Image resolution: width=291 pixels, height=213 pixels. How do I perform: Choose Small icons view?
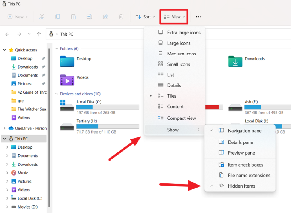[x=174, y=64]
